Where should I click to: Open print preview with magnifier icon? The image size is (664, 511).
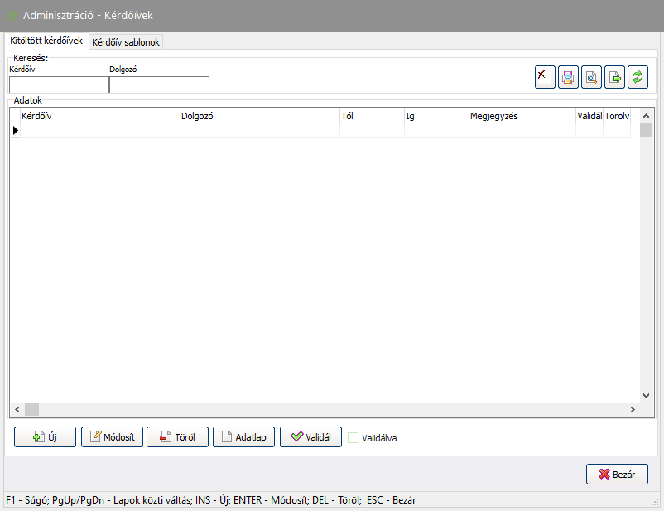pyautogui.click(x=591, y=77)
